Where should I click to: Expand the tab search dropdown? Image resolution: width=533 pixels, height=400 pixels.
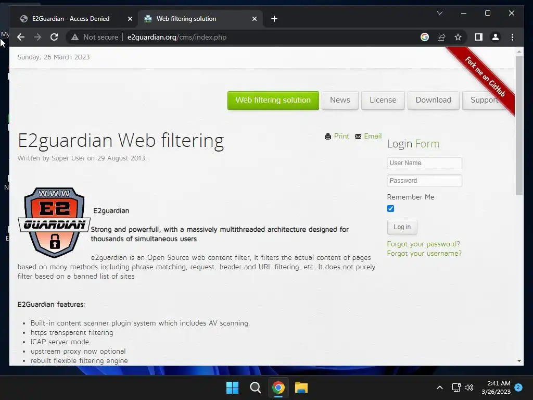tap(439, 13)
